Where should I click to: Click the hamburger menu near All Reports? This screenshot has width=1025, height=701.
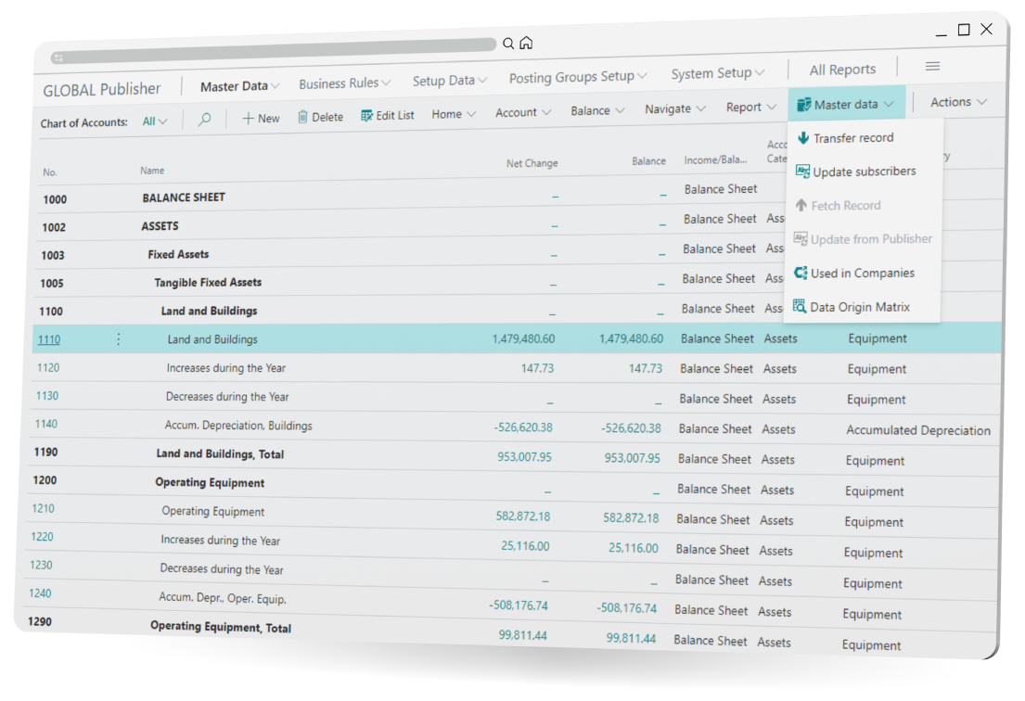(x=932, y=66)
